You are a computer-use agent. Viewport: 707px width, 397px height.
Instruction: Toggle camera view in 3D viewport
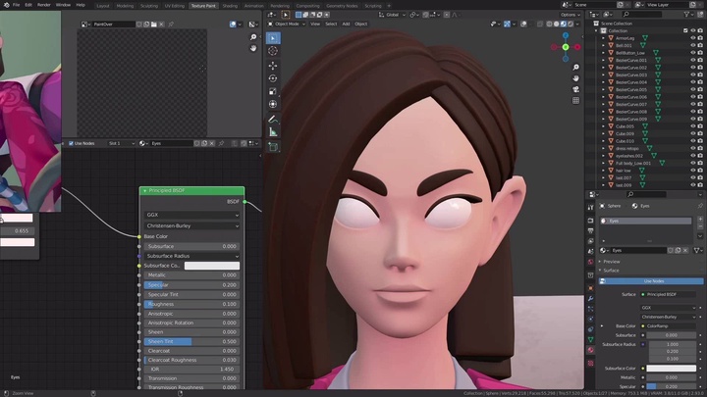(x=575, y=89)
